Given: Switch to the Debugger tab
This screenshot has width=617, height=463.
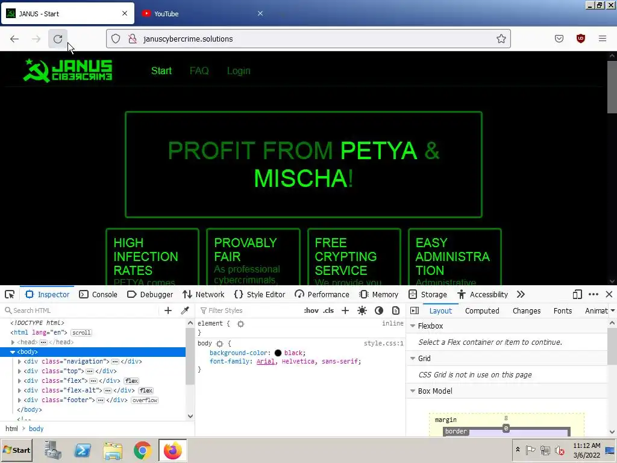Looking at the screenshot, I should pos(150,294).
